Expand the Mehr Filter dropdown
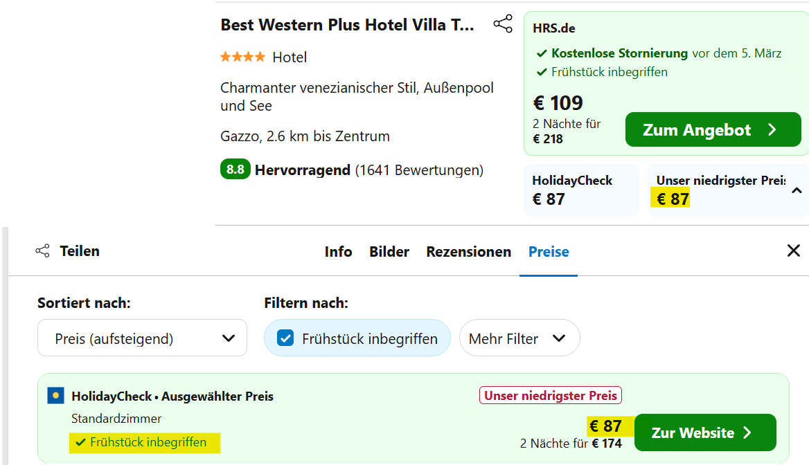Screen dimensions: 809x465 (519, 338)
